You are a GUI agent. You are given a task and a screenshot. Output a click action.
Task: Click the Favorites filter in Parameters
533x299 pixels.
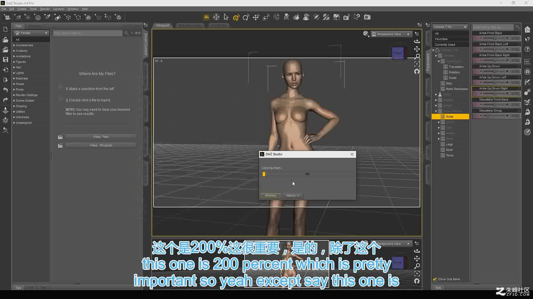(450, 39)
